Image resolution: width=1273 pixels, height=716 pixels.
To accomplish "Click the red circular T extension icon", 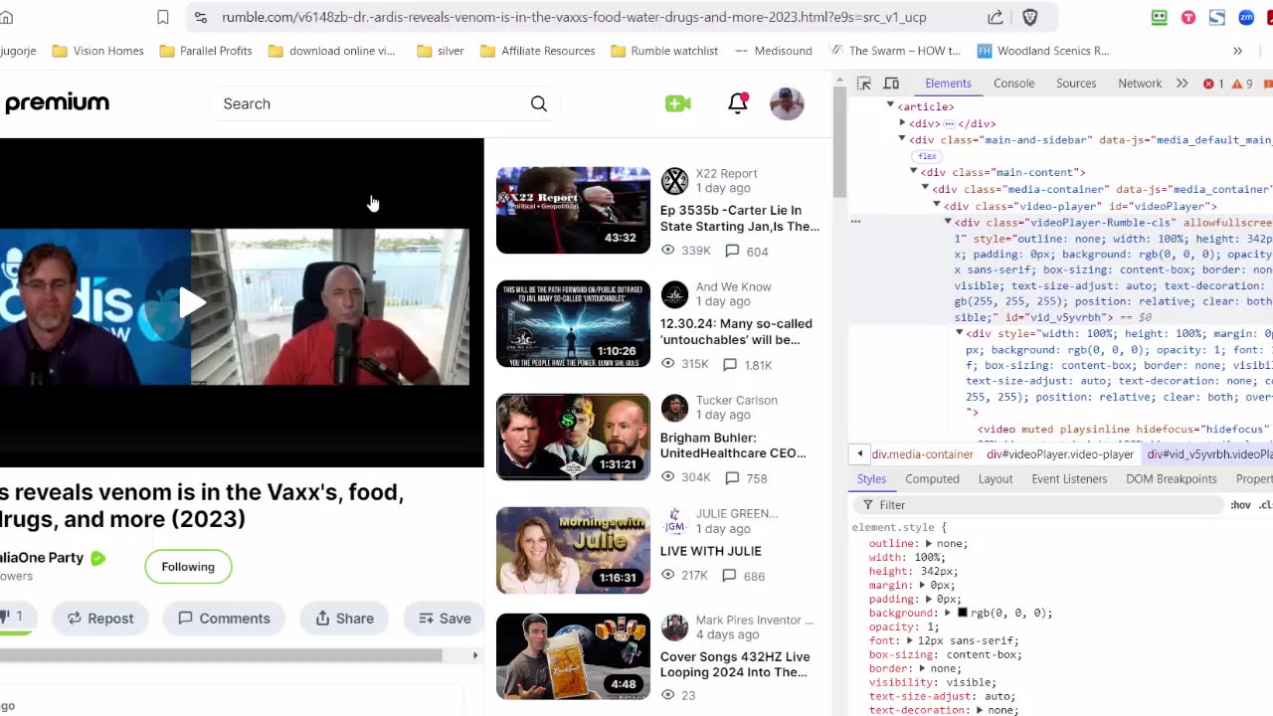I will 1188,17.
